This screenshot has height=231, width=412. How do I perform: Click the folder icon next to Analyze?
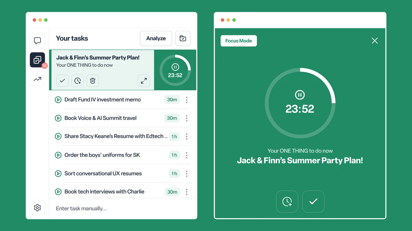[183, 38]
